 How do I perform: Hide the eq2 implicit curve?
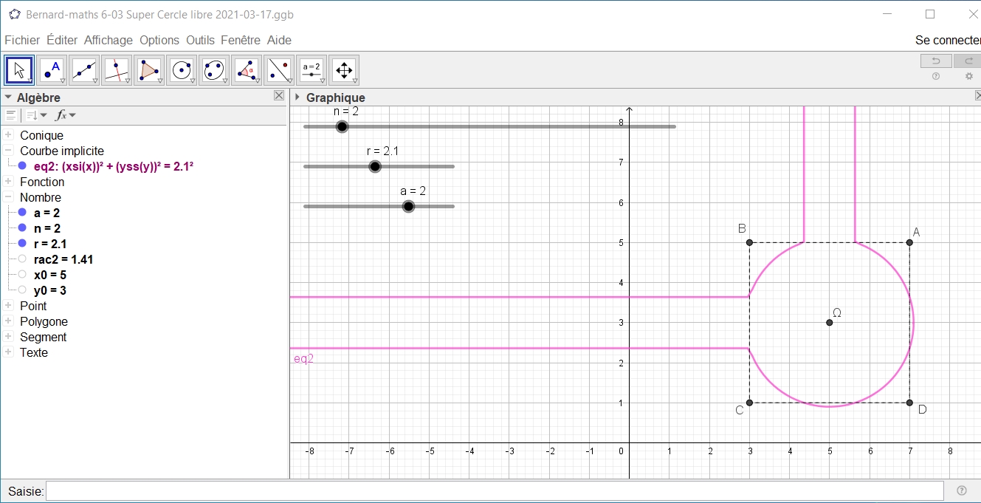[x=22, y=166]
